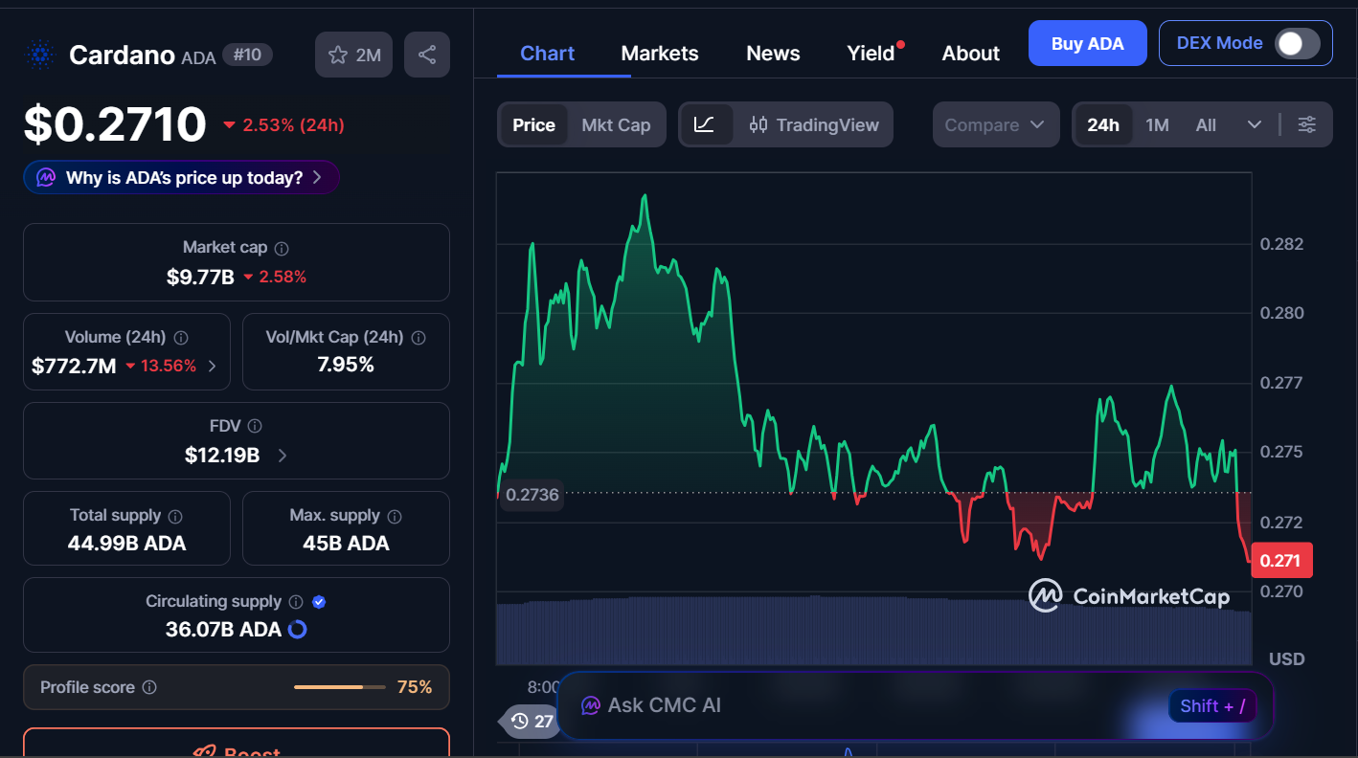
Task: Expand the Volume (24h) arrow
Action: tap(212, 366)
